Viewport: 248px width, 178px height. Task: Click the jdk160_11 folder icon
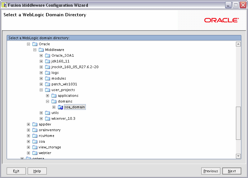[x=47, y=61]
